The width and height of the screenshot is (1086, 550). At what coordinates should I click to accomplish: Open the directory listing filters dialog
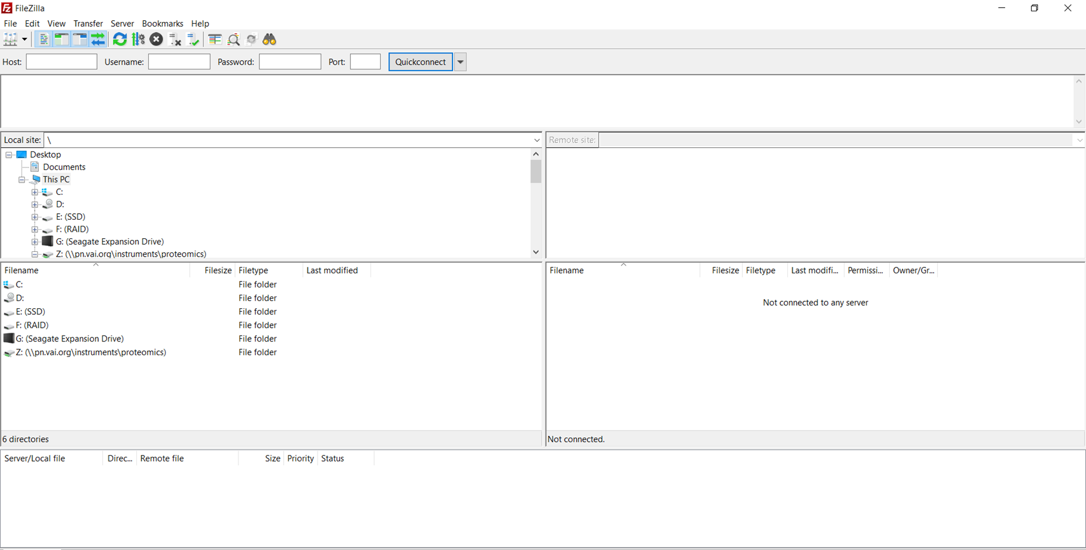(215, 39)
